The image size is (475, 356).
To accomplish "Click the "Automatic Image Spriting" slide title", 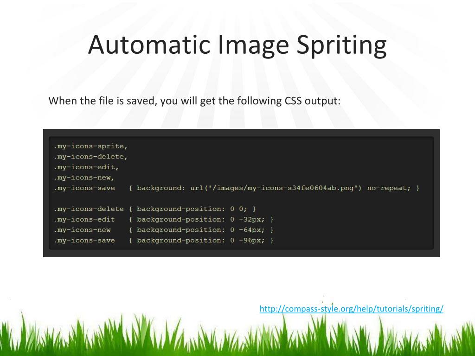I will (237, 45).
